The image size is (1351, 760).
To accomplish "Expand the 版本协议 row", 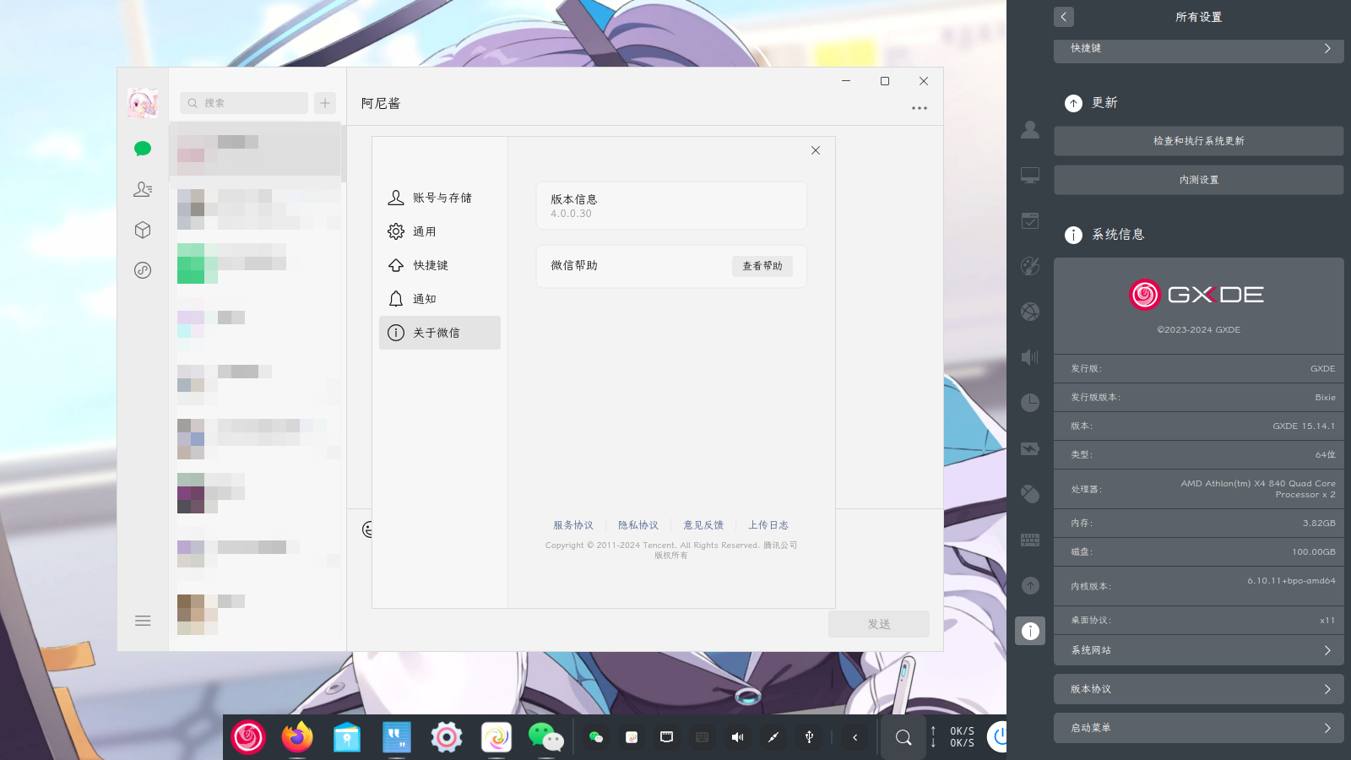I will point(1198,689).
